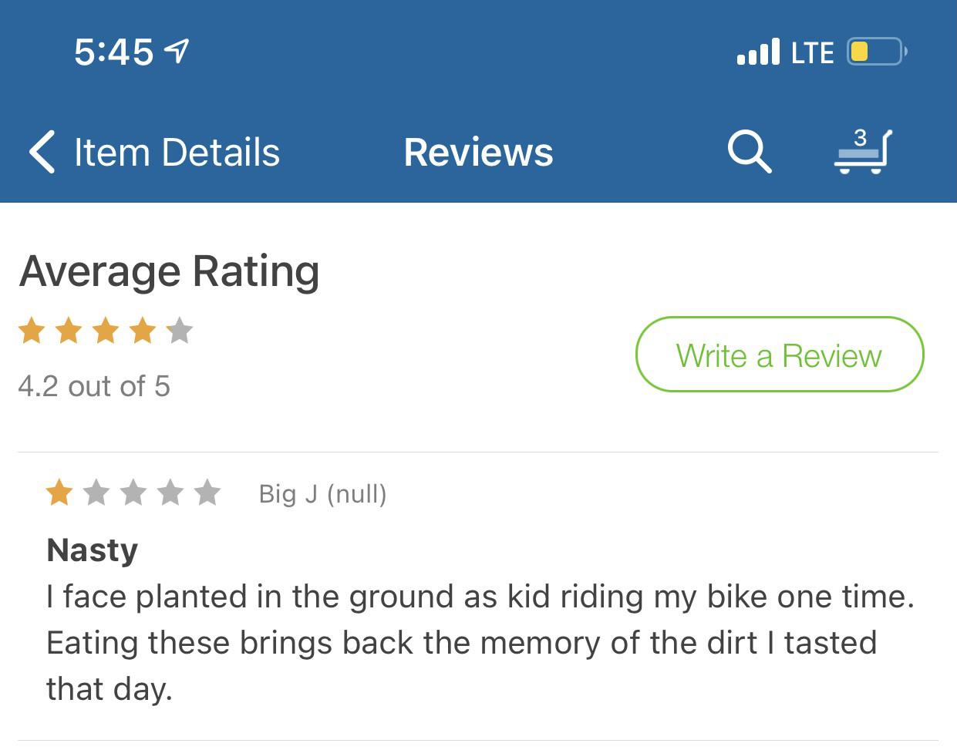Tap the LTE network label
This screenshot has height=750, width=957.
point(813,52)
